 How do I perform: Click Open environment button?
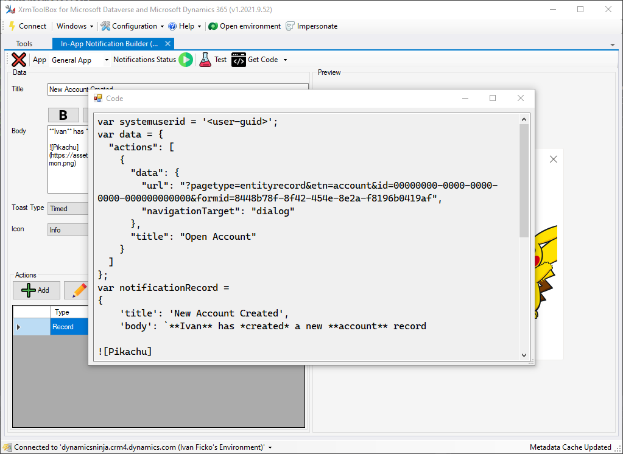pyautogui.click(x=245, y=26)
